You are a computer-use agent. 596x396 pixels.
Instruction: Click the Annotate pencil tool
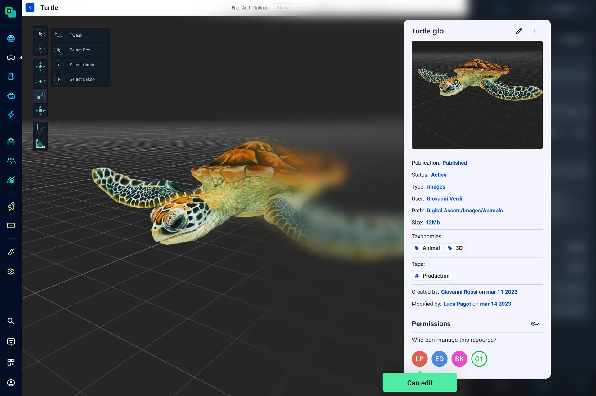coord(40,129)
